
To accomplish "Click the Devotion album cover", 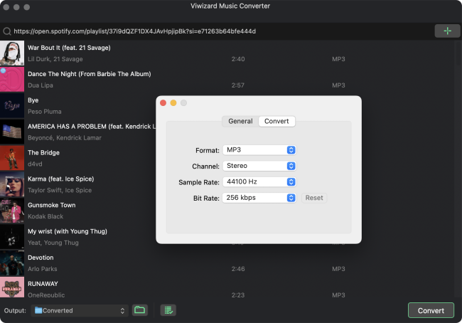I will tap(12, 263).
